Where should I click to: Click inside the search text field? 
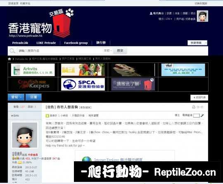pos(60,51)
